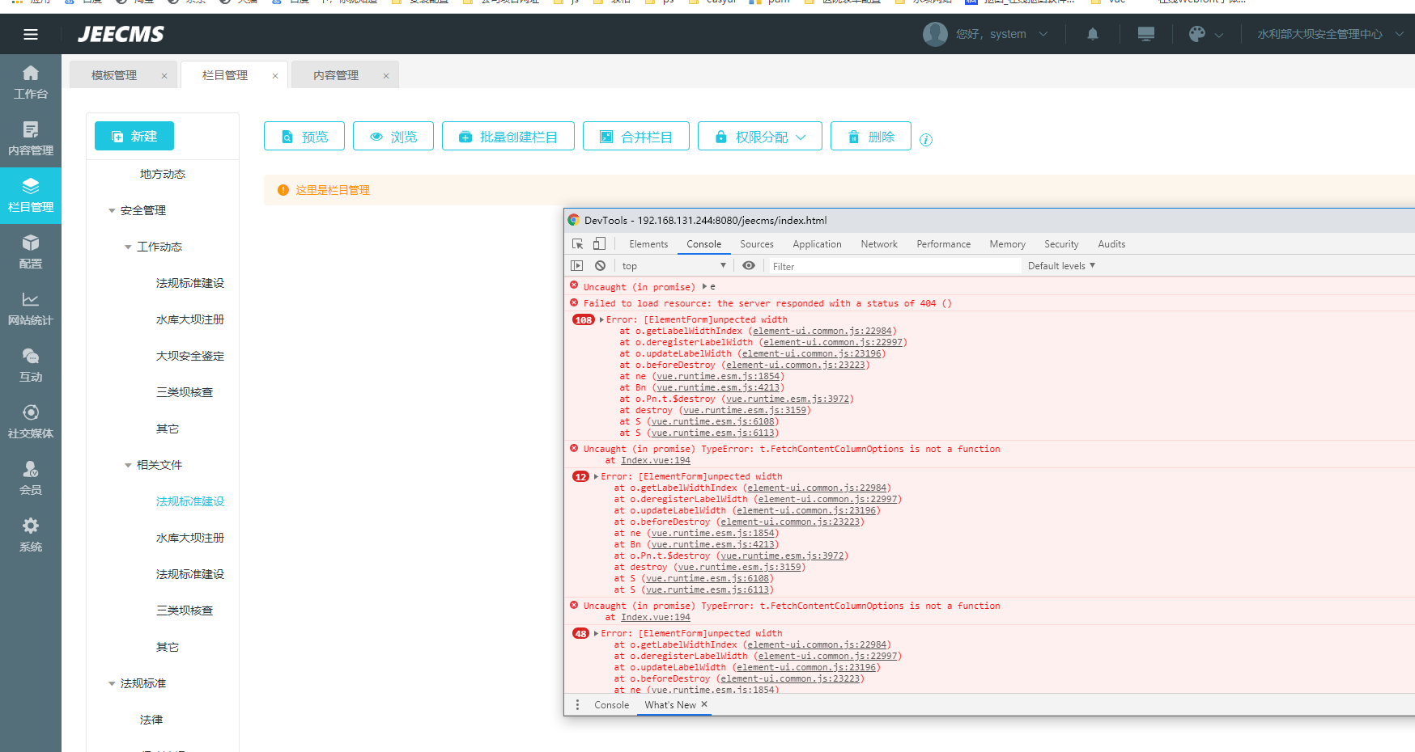Toggle the console live expression eye icon
Viewport: 1415px width, 752px height.
[x=749, y=266]
